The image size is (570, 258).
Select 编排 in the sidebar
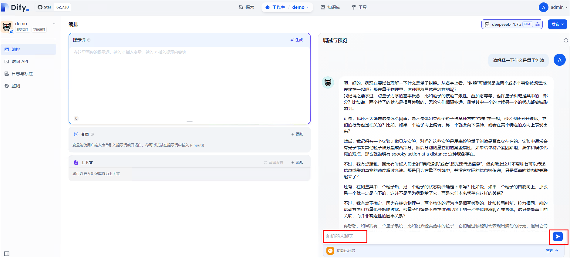(x=29, y=49)
